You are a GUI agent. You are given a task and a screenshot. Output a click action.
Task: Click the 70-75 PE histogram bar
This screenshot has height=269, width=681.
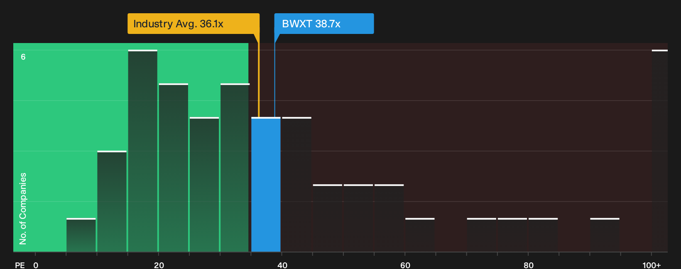point(482,235)
